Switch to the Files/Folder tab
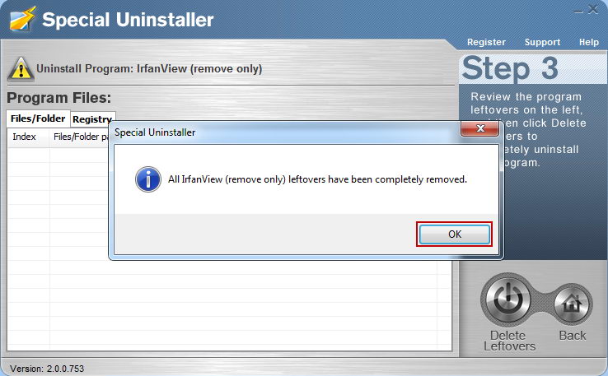Image resolution: width=608 pixels, height=376 pixels. click(38, 118)
